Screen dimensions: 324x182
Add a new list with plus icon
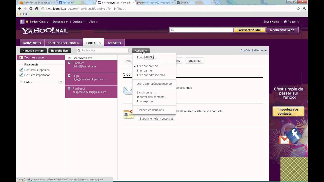click(61, 82)
